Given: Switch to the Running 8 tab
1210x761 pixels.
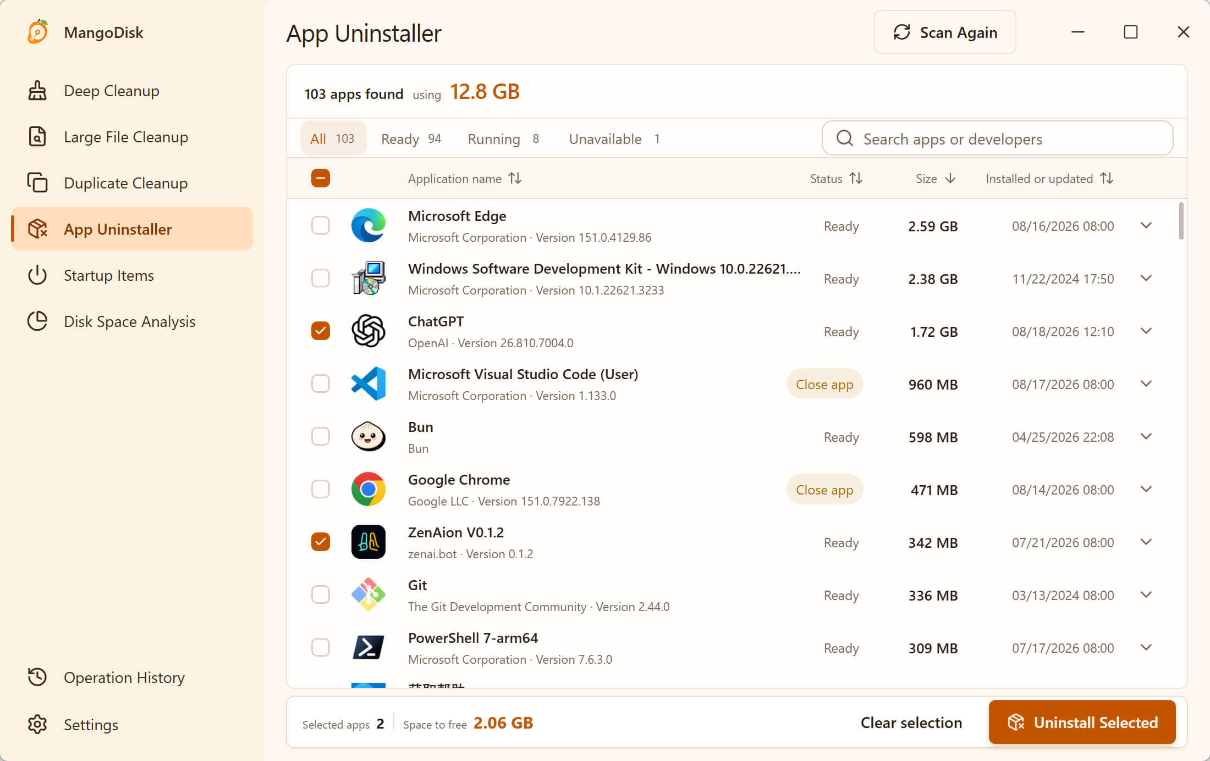Looking at the screenshot, I should (x=503, y=138).
